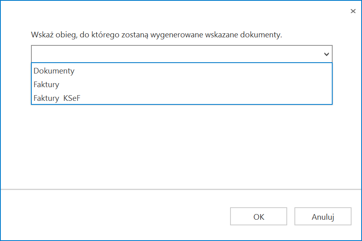Set the target workflow to Dokumenty

(x=54, y=71)
